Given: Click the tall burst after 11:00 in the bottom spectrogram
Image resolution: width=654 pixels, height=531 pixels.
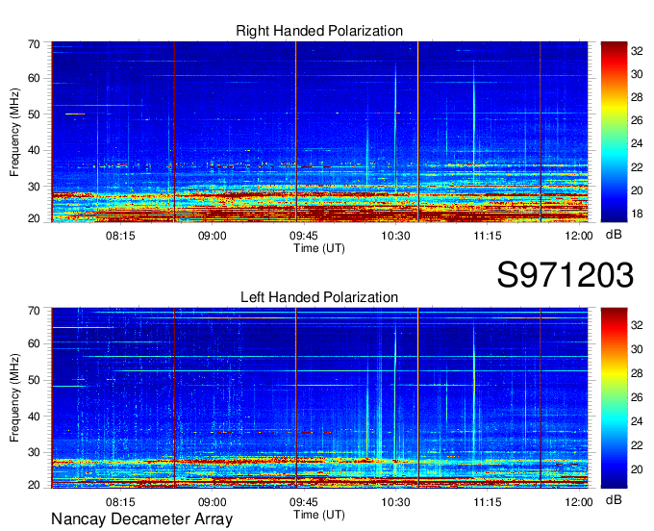Looking at the screenshot, I should point(474,390).
